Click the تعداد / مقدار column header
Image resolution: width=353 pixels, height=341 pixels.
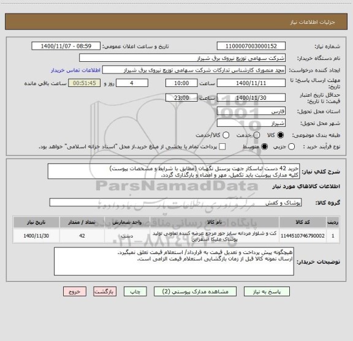82,222
